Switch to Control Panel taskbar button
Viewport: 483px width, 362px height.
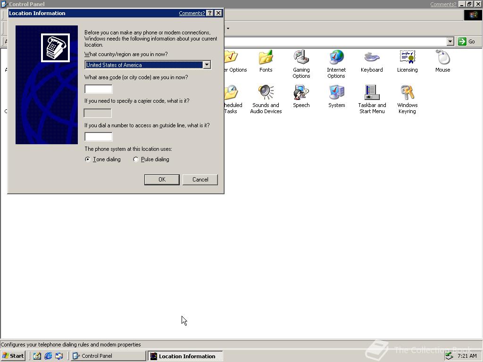pyautogui.click(x=108, y=356)
